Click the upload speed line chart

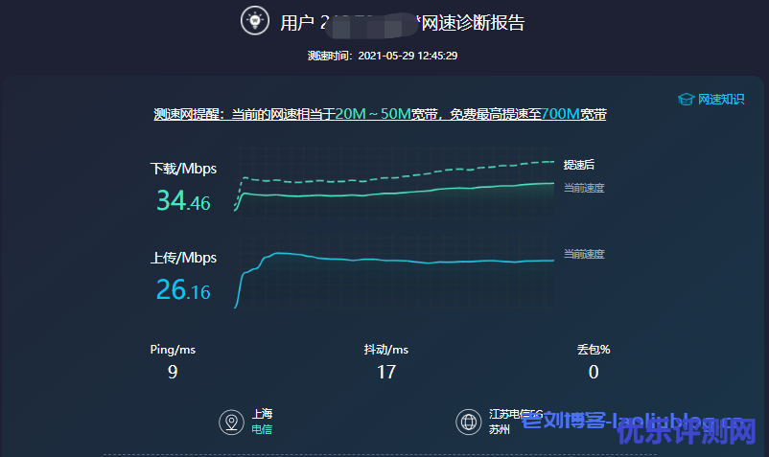[394, 272]
